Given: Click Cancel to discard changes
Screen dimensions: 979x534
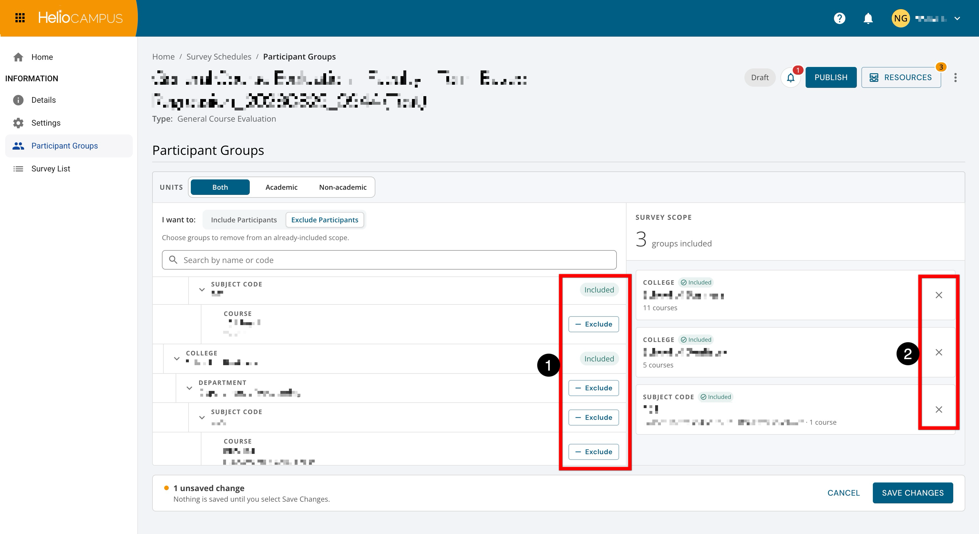Looking at the screenshot, I should [x=843, y=493].
